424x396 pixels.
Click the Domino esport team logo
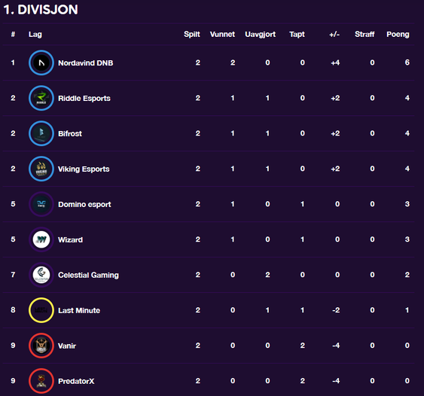pos(41,204)
